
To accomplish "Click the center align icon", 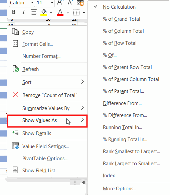I will coord(34,12).
